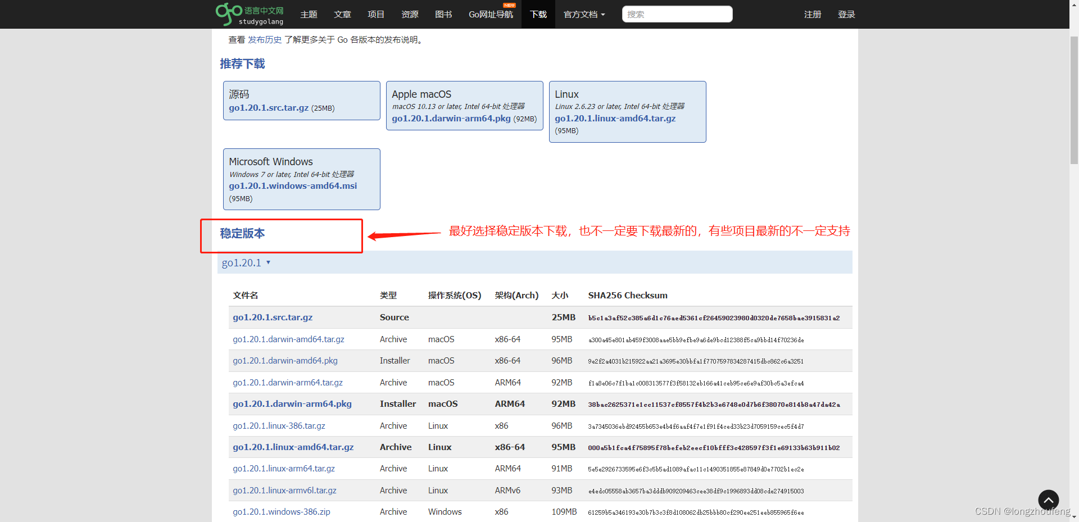Click the 文件名 column header
Viewport: 1079px width, 522px height.
246,295
